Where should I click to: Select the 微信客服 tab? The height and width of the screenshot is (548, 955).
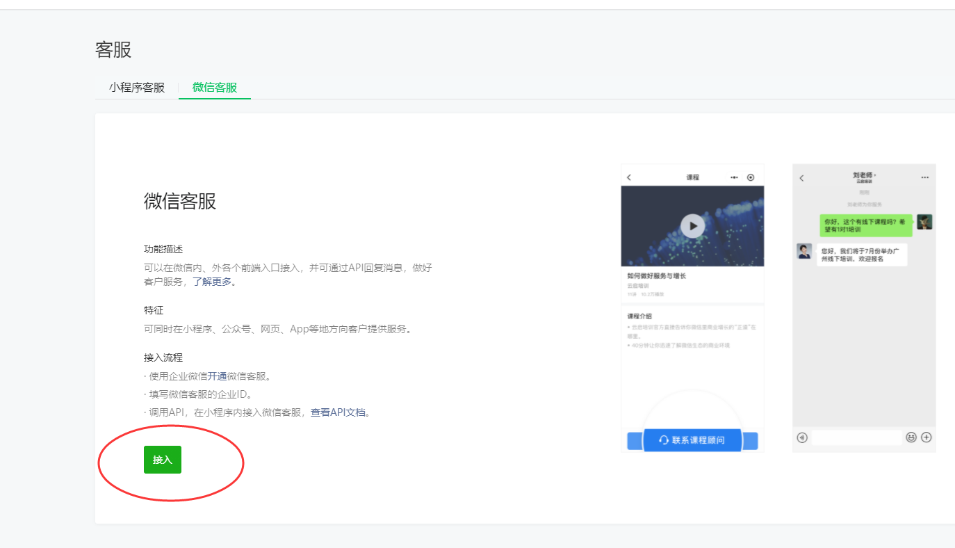click(215, 88)
